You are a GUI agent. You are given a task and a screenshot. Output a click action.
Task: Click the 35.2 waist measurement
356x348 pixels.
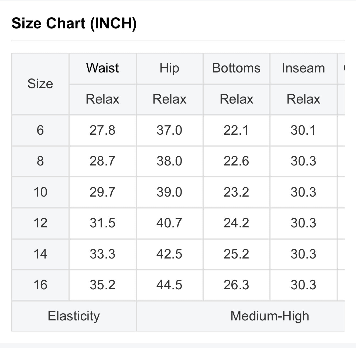click(102, 285)
